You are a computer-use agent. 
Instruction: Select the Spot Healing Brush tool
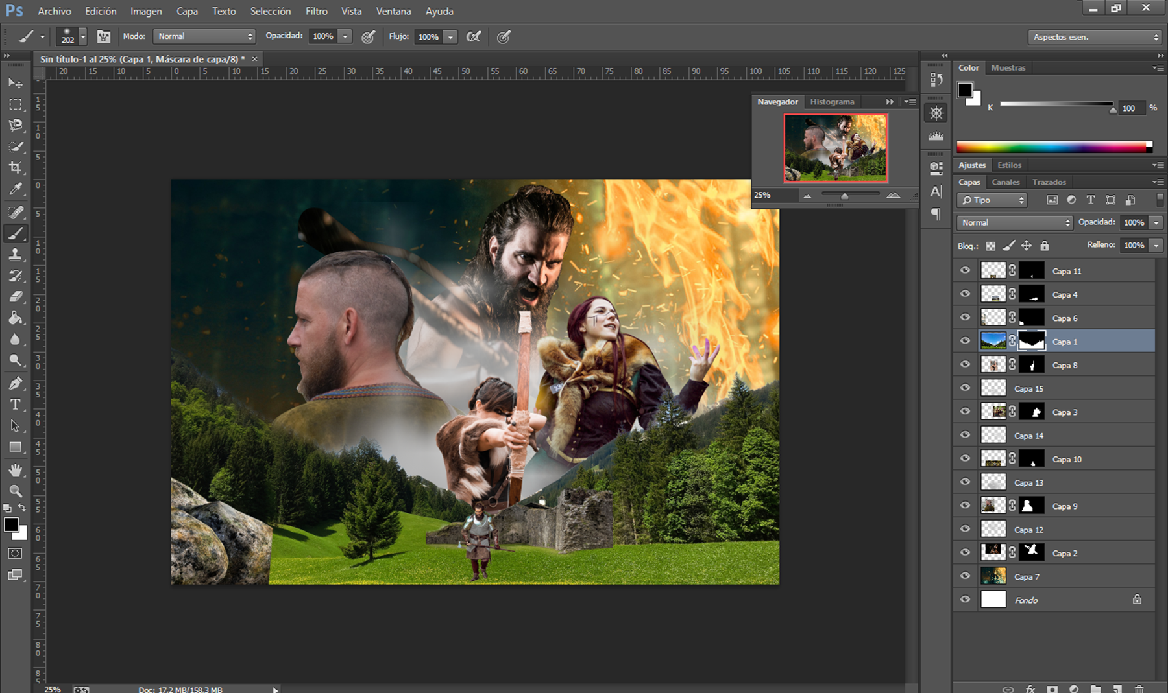point(16,212)
